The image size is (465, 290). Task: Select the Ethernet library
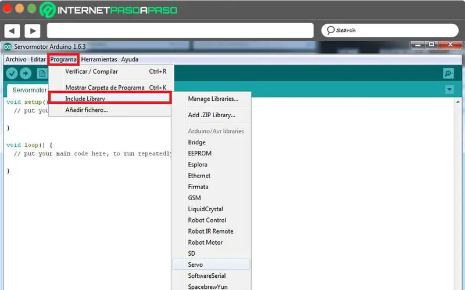pos(212,176)
